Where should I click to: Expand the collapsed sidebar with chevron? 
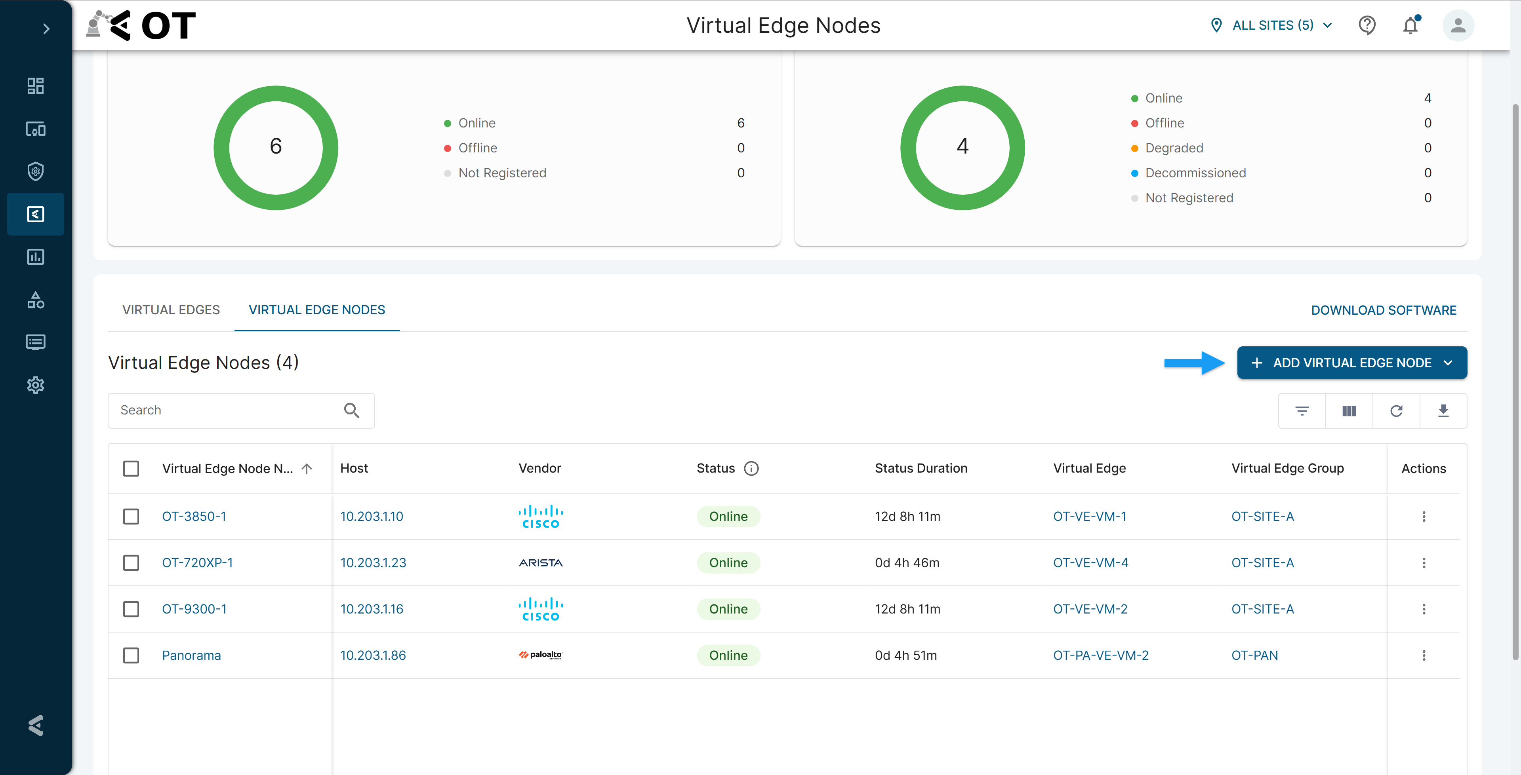[x=46, y=29]
